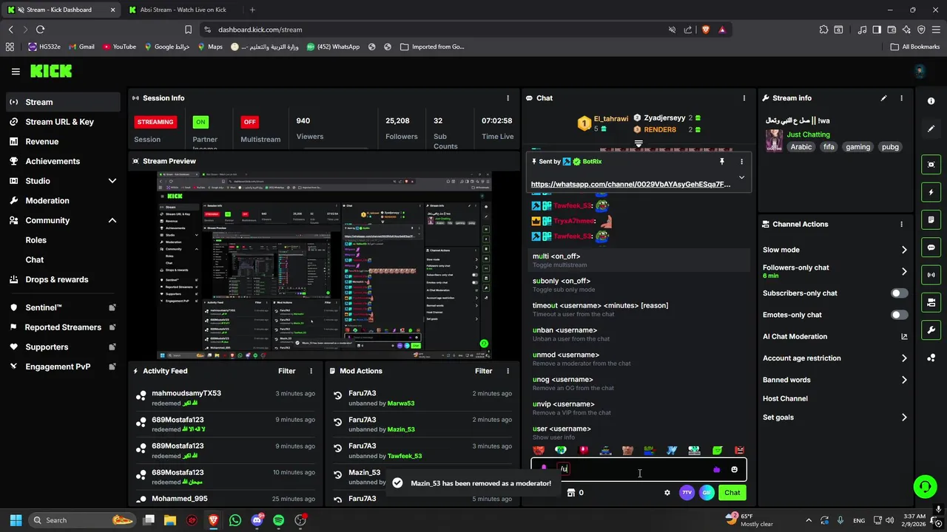Open Session Info panel options menu
The width and height of the screenshot is (947, 532).
pyautogui.click(x=508, y=98)
